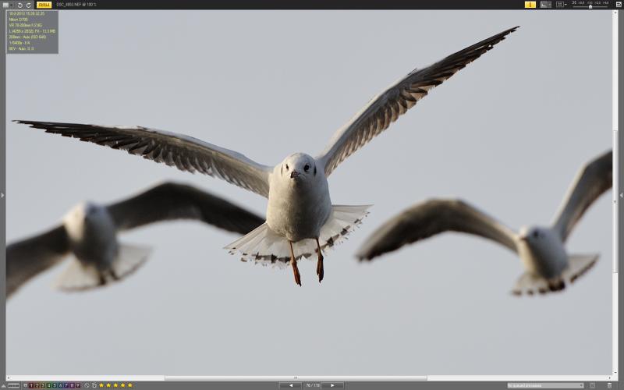
Task: Apply color label 3
Action: [43, 385]
